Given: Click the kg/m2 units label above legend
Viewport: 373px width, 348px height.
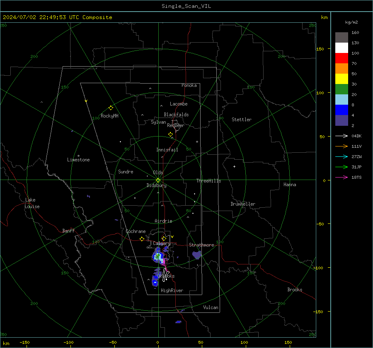Looking at the screenshot, I should (351, 22).
